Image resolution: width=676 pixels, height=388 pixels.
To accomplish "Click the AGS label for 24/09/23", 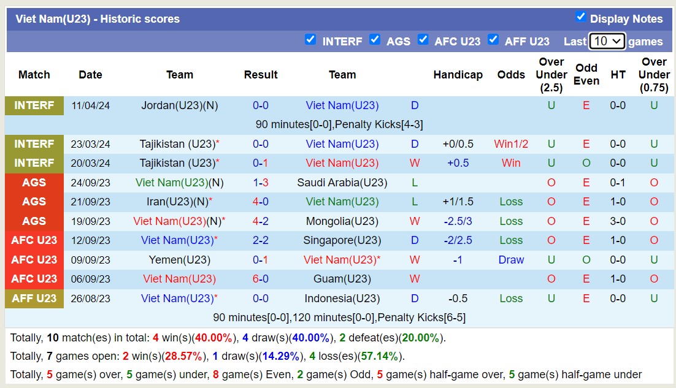I will [34, 183].
